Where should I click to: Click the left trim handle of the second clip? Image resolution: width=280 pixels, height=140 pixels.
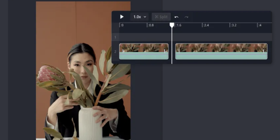179,51
